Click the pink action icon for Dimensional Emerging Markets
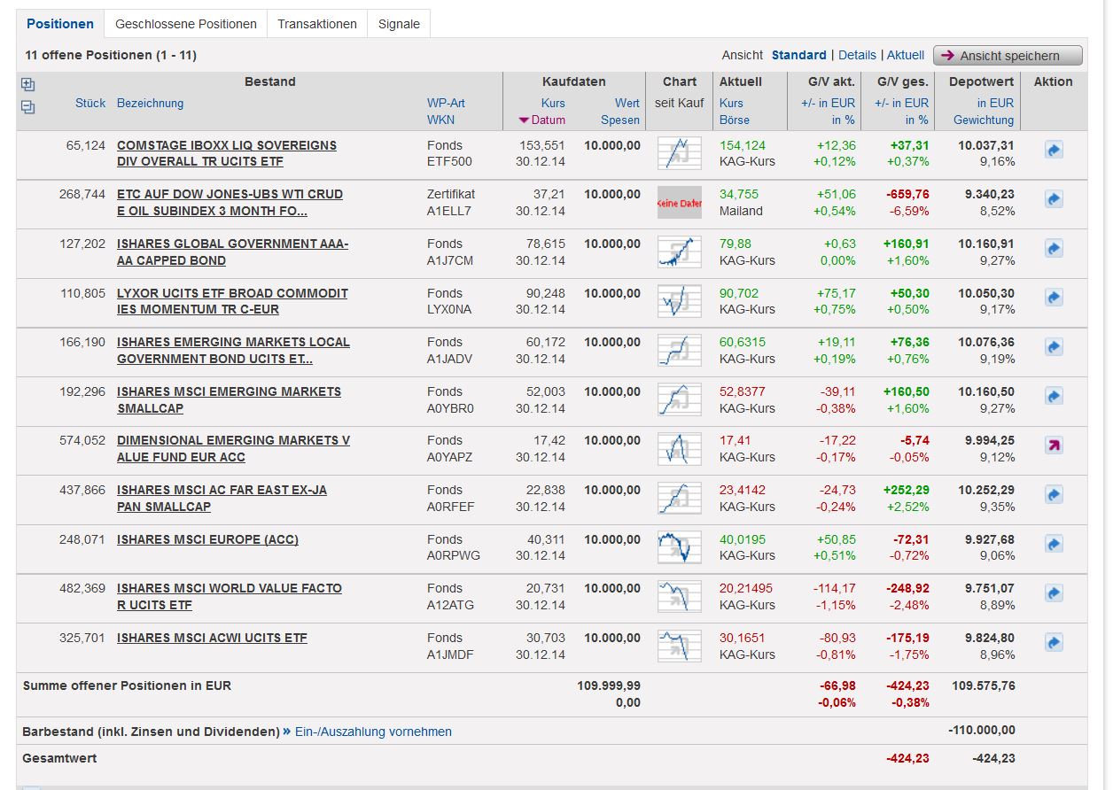 click(1054, 445)
